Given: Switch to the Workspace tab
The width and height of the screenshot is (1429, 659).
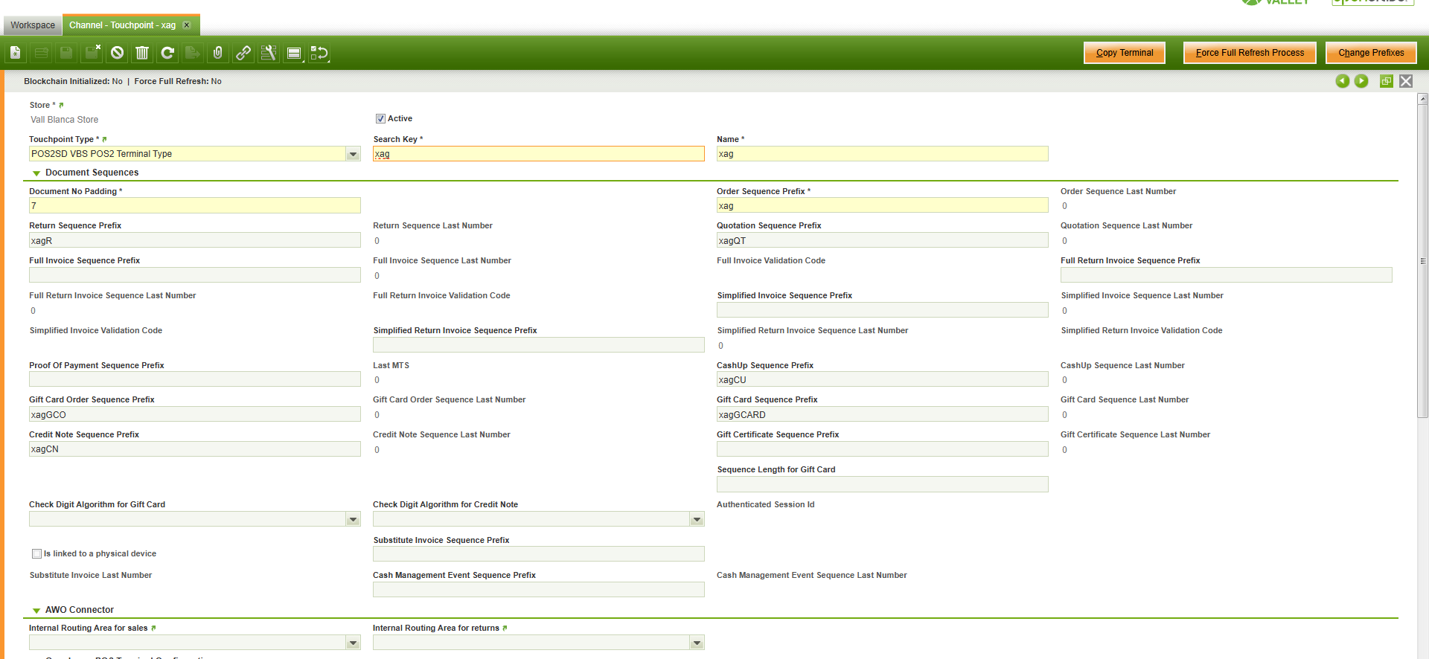Looking at the screenshot, I should 33,25.
